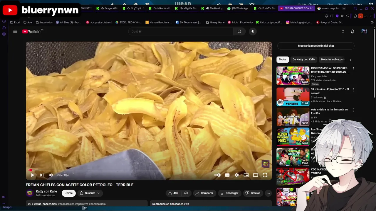The height and width of the screenshot is (211, 376).
Task: Open the pretty clothes Pinterest bookmark
Action: (99, 22)
